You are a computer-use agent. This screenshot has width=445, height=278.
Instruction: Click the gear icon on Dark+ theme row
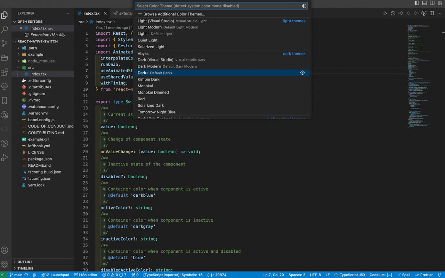tap(302, 73)
